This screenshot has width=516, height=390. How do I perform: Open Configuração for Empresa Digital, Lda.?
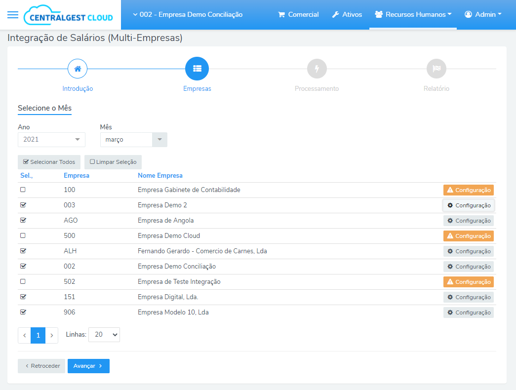coord(468,297)
